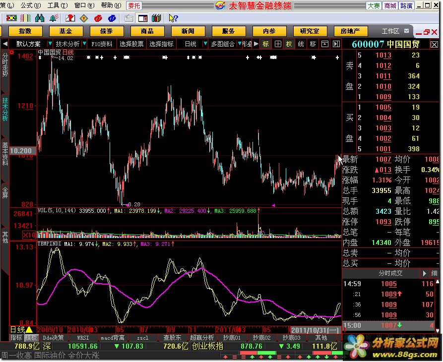Open the 大赛 link button
This screenshot has width=443, height=362.
pyautogui.click(x=374, y=5)
